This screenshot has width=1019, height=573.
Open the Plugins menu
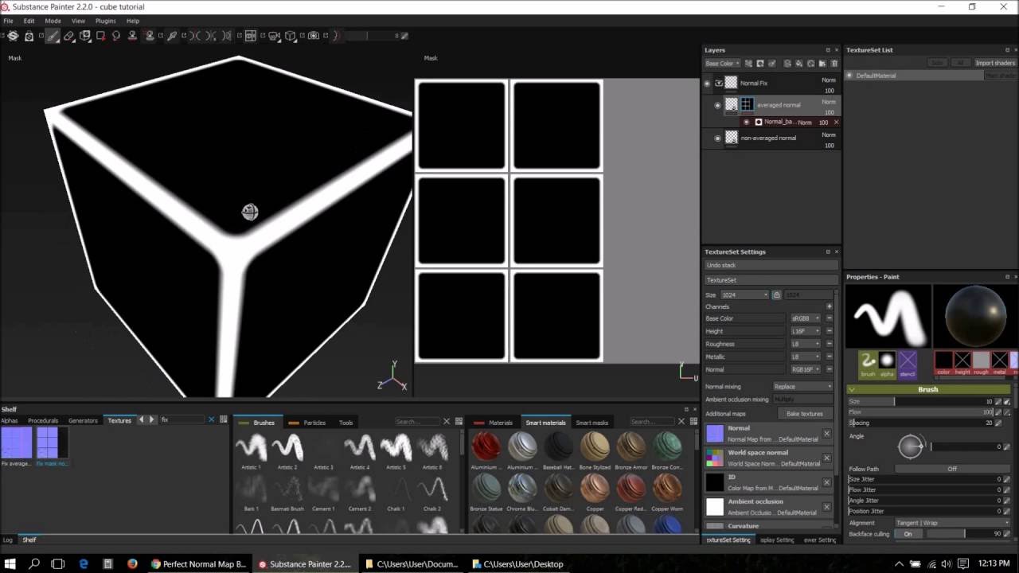105,21
